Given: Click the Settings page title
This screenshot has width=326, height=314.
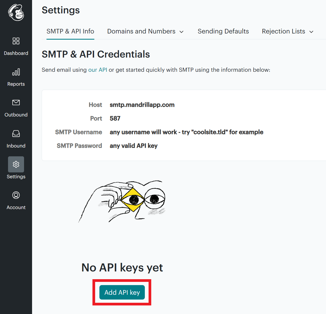Looking at the screenshot, I should [61, 10].
